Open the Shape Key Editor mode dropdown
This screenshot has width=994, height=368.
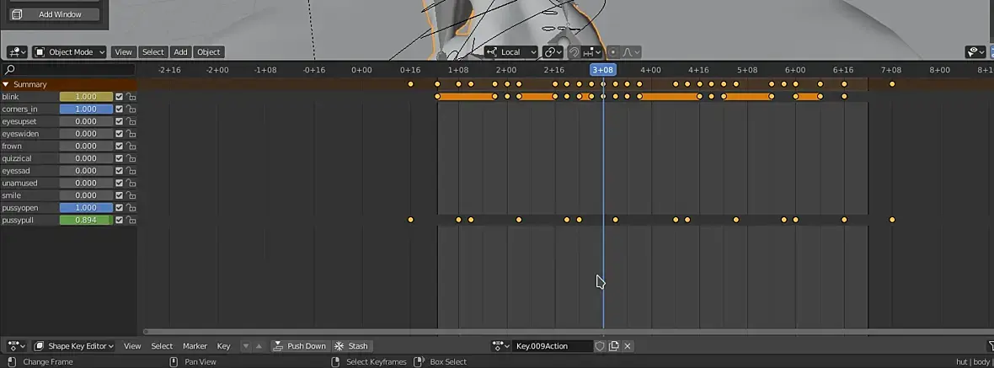(x=73, y=346)
